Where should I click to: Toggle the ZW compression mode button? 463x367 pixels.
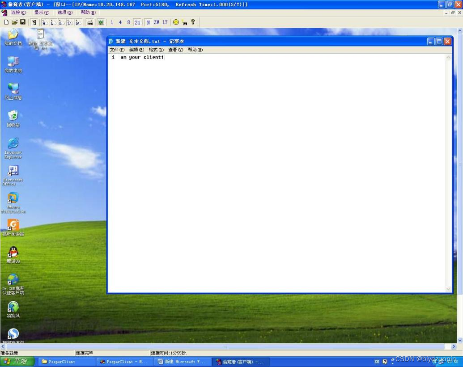point(157,22)
